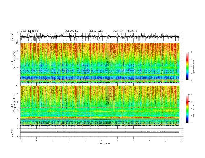
Task: Click the "station=ATH" header label
Action: click(96, 31)
